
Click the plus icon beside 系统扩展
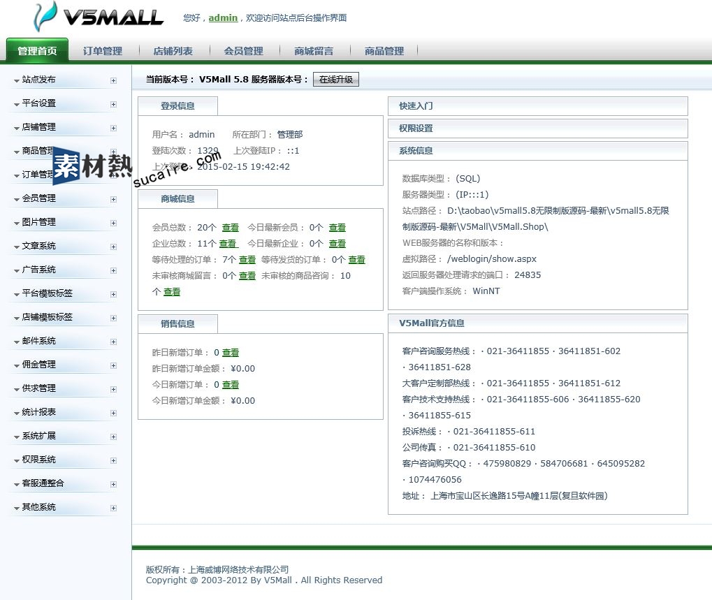(x=113, y=437)
